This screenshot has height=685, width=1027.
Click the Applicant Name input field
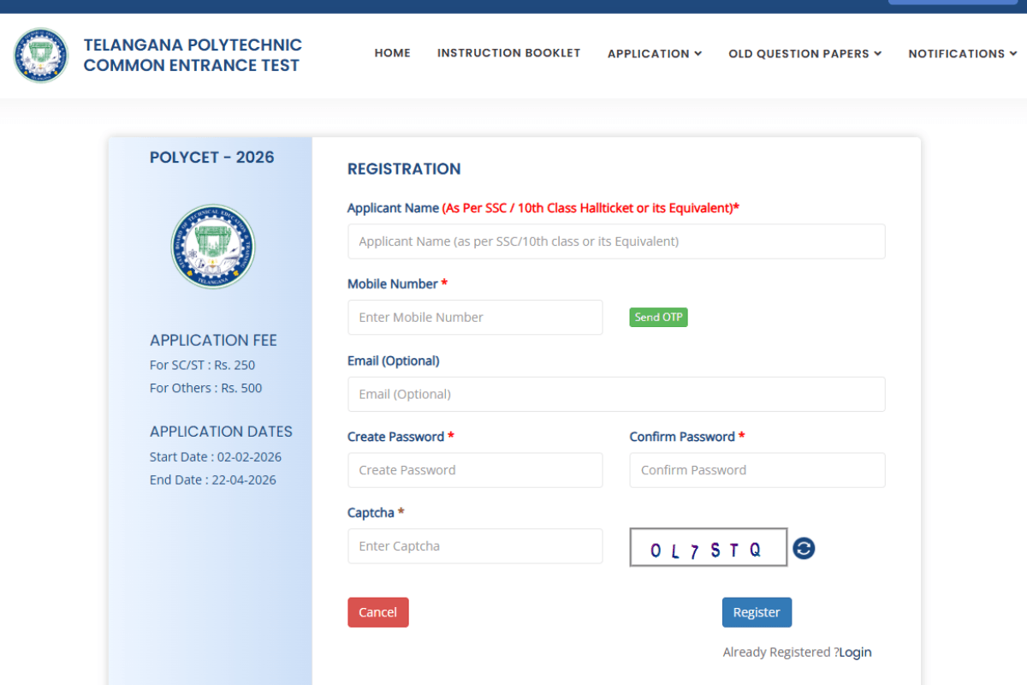click(616, 241)
